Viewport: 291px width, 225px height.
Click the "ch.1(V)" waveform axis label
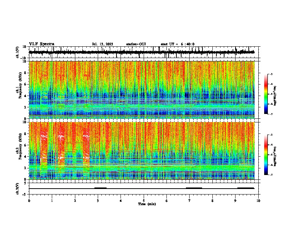(18, 52)
